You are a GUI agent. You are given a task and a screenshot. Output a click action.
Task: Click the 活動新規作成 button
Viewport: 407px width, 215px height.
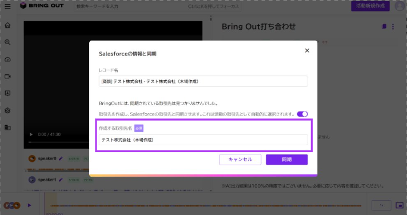coord(370,6)
